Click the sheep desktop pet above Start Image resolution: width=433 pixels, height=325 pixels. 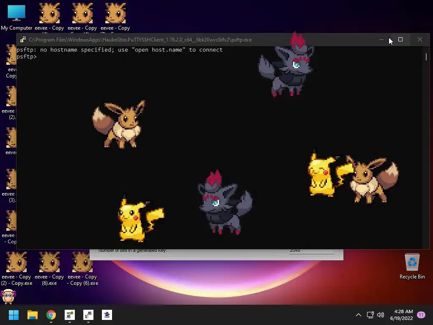[8, 297]
